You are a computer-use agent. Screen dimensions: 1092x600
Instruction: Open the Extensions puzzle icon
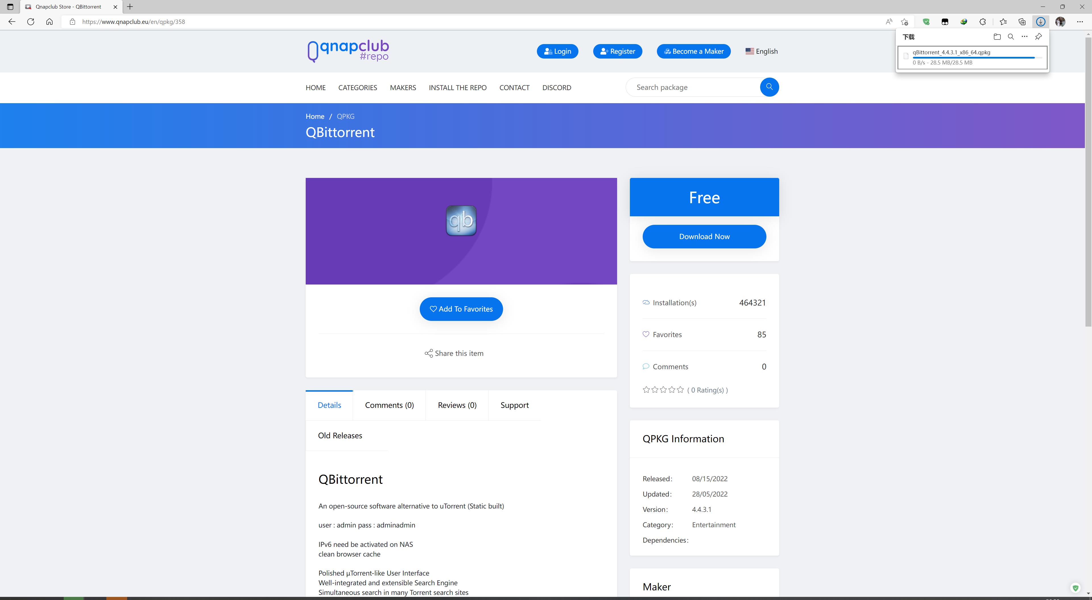pos(983,22)
